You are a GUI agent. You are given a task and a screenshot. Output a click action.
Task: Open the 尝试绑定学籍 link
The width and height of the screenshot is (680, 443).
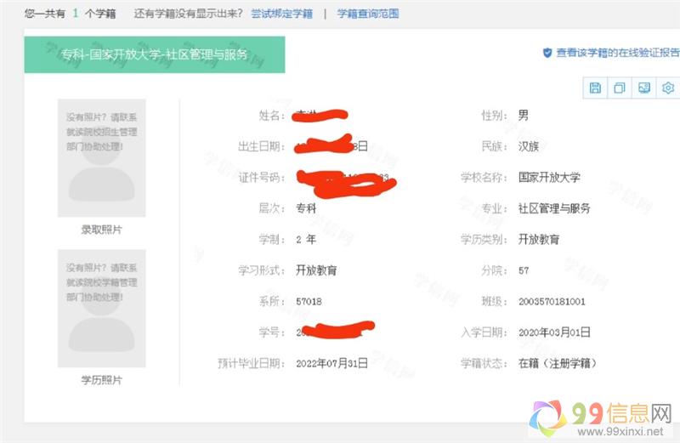281,14
